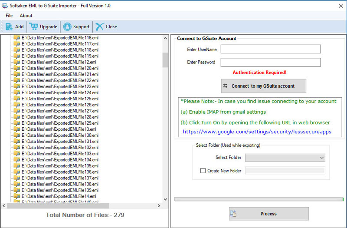Open the Select Folder dropdown
Screen dimensions: 347x228
(285, 158)
